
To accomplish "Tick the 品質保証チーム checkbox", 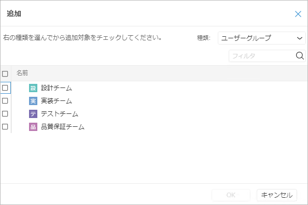I will (x=5, y=127).
